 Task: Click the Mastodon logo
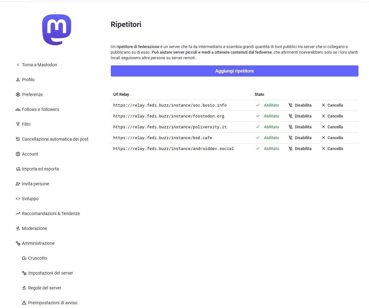57,30
